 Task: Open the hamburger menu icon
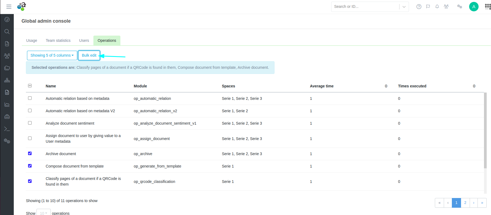pyautogui.click(x=9, y=7)
